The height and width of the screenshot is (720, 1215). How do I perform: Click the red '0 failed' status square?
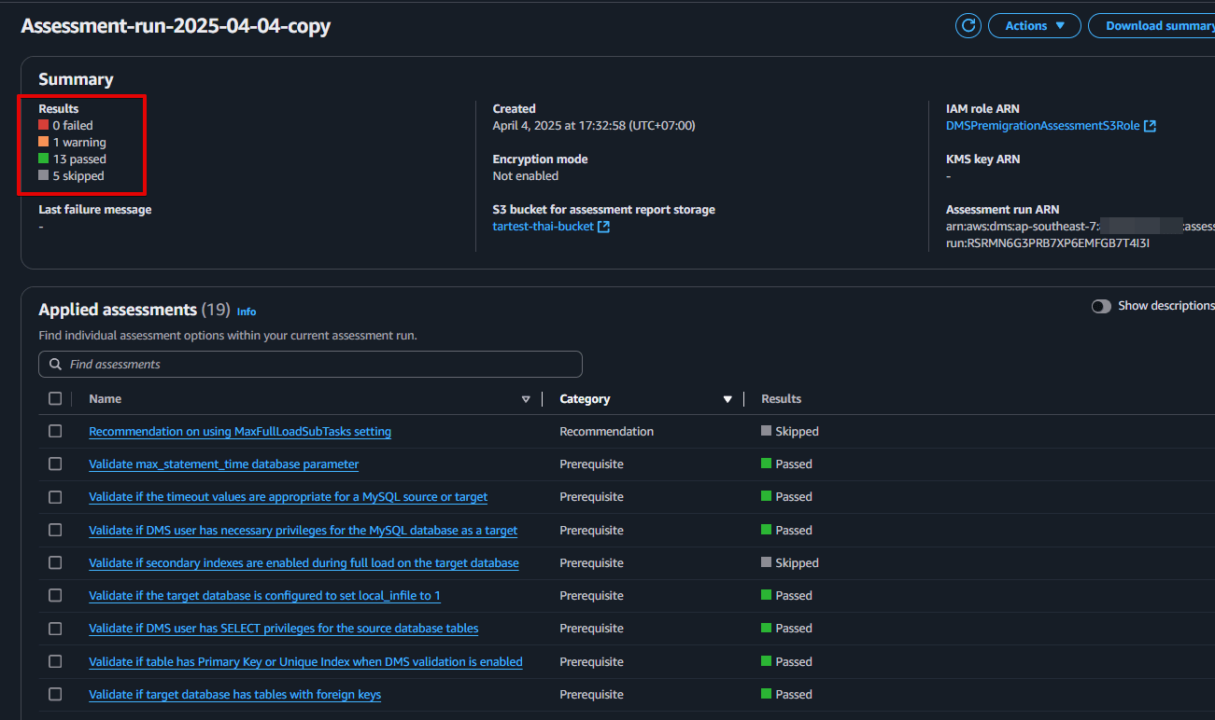click(x=44, y=125)
